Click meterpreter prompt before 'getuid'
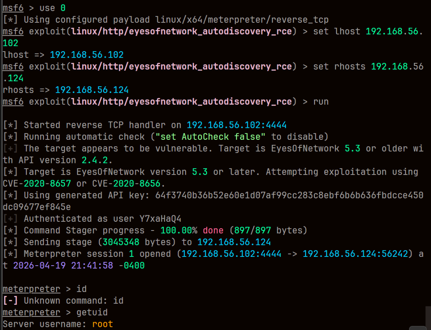The width and height of the screenshot is (431, 330). (x=32, y=312)
